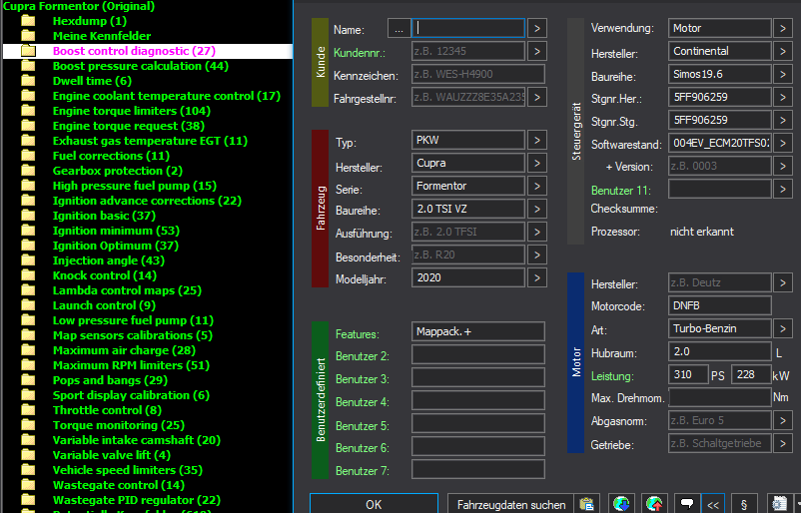The width and height of the screenshot is (801, 513).
Task: Click the globe upload icon with red arrow
Action: tap(654, 504)
